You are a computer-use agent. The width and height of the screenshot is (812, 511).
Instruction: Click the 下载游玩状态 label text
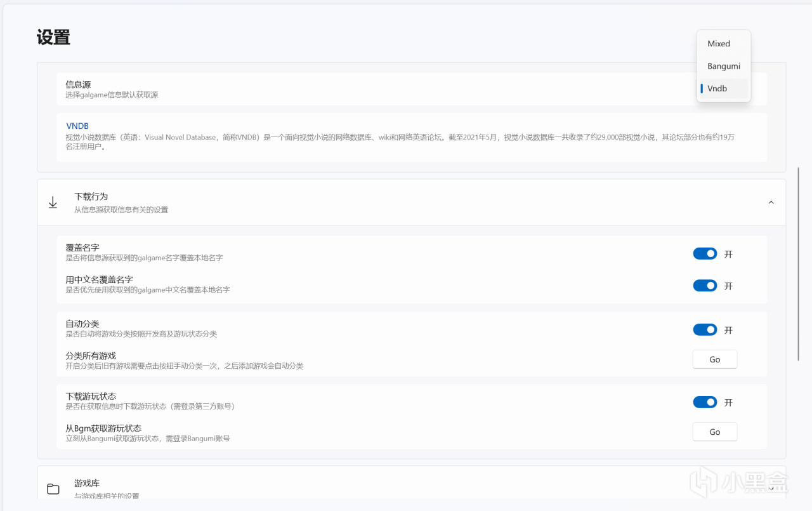91,396
